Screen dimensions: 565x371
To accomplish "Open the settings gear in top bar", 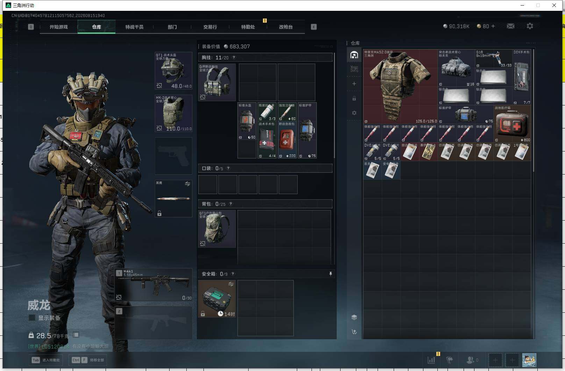I will coord(530,26).
